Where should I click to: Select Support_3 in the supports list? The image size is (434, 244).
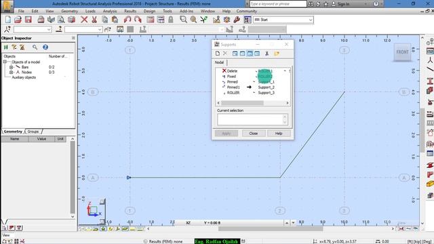point(266,93)
